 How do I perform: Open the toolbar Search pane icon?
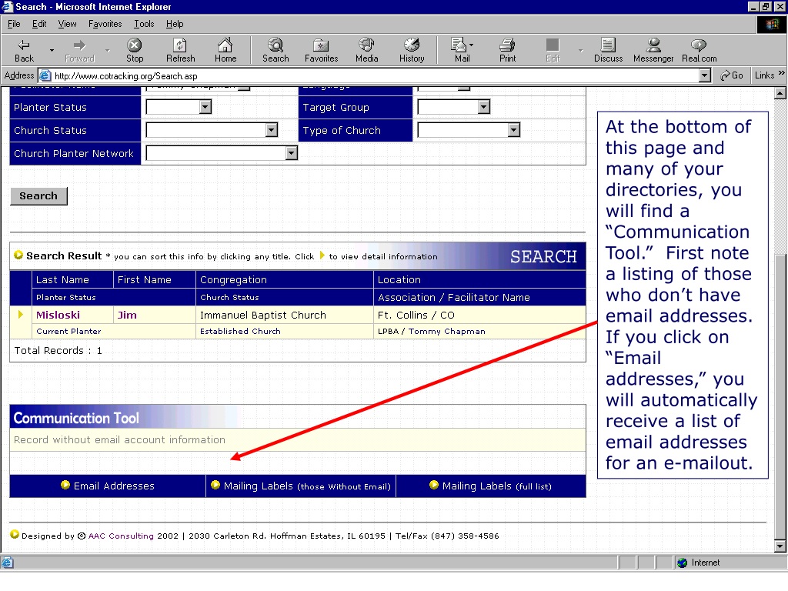point(275,50)
